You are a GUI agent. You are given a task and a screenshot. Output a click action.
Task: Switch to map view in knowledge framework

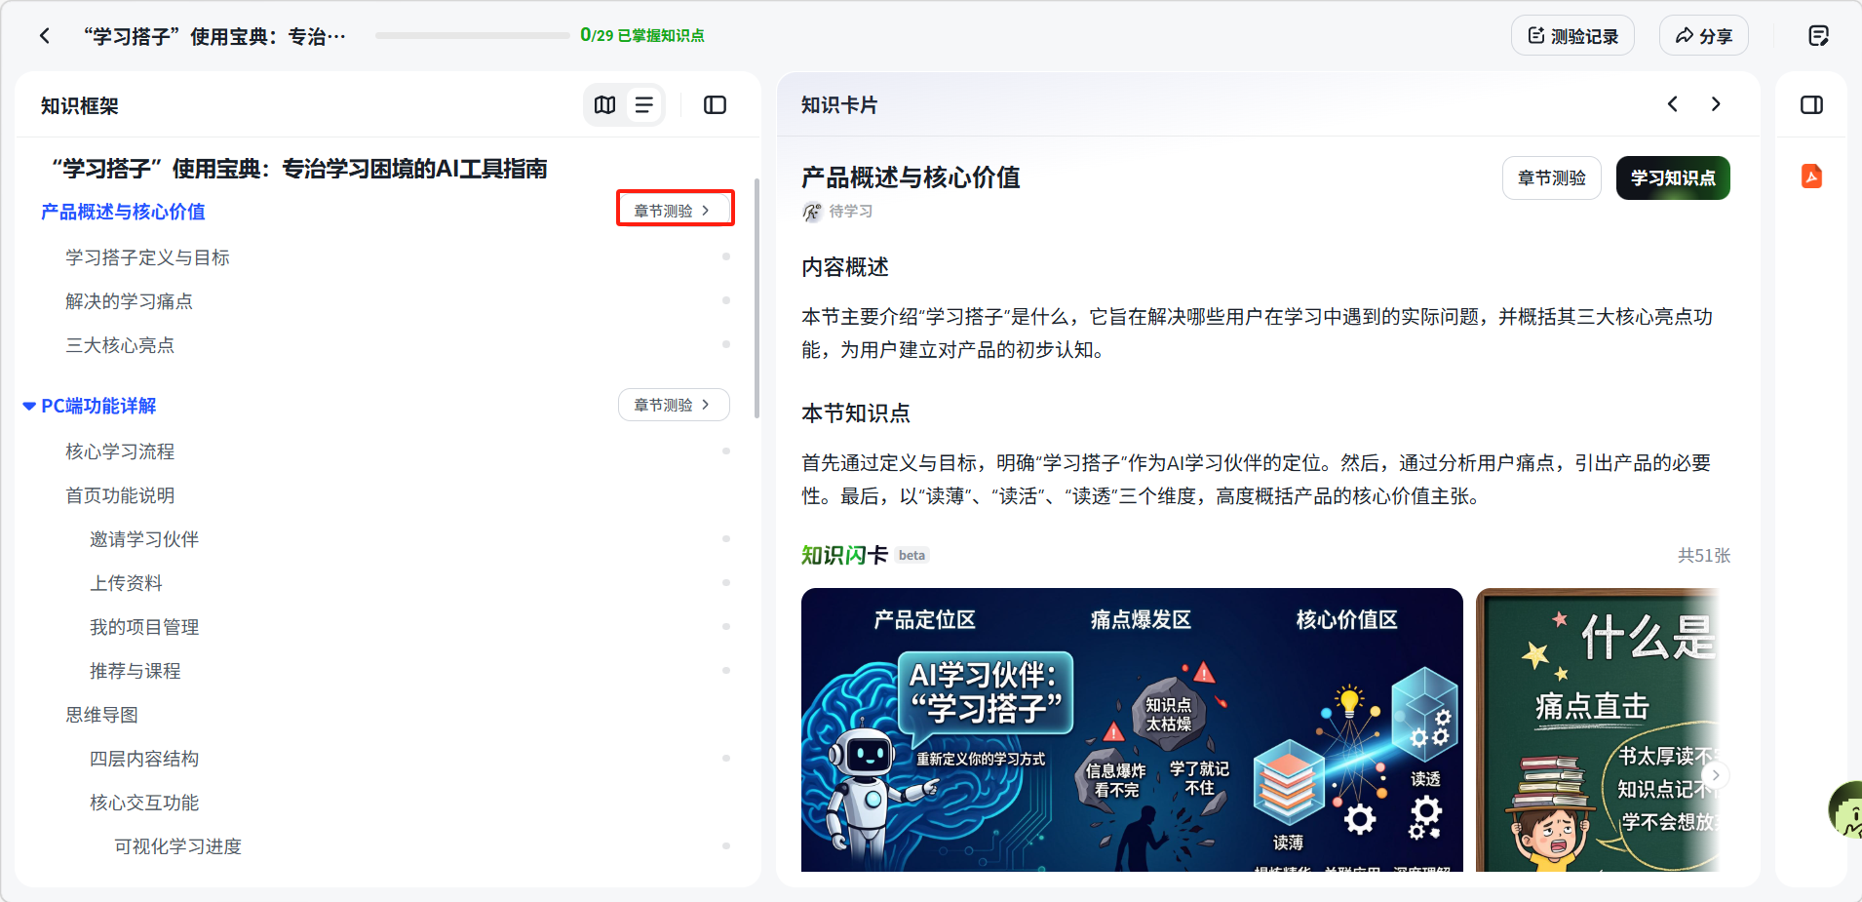(604, 105)
